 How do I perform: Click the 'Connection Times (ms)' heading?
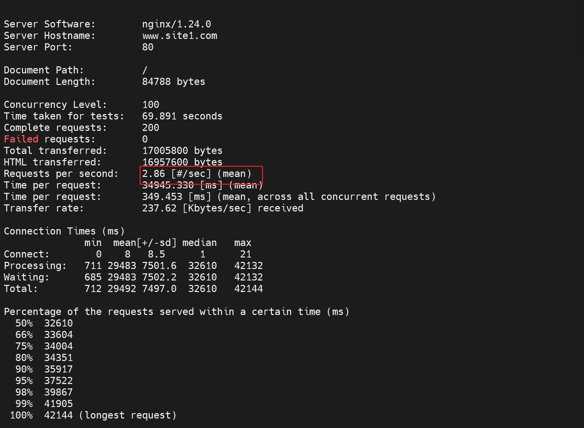(x=64, y=231)
